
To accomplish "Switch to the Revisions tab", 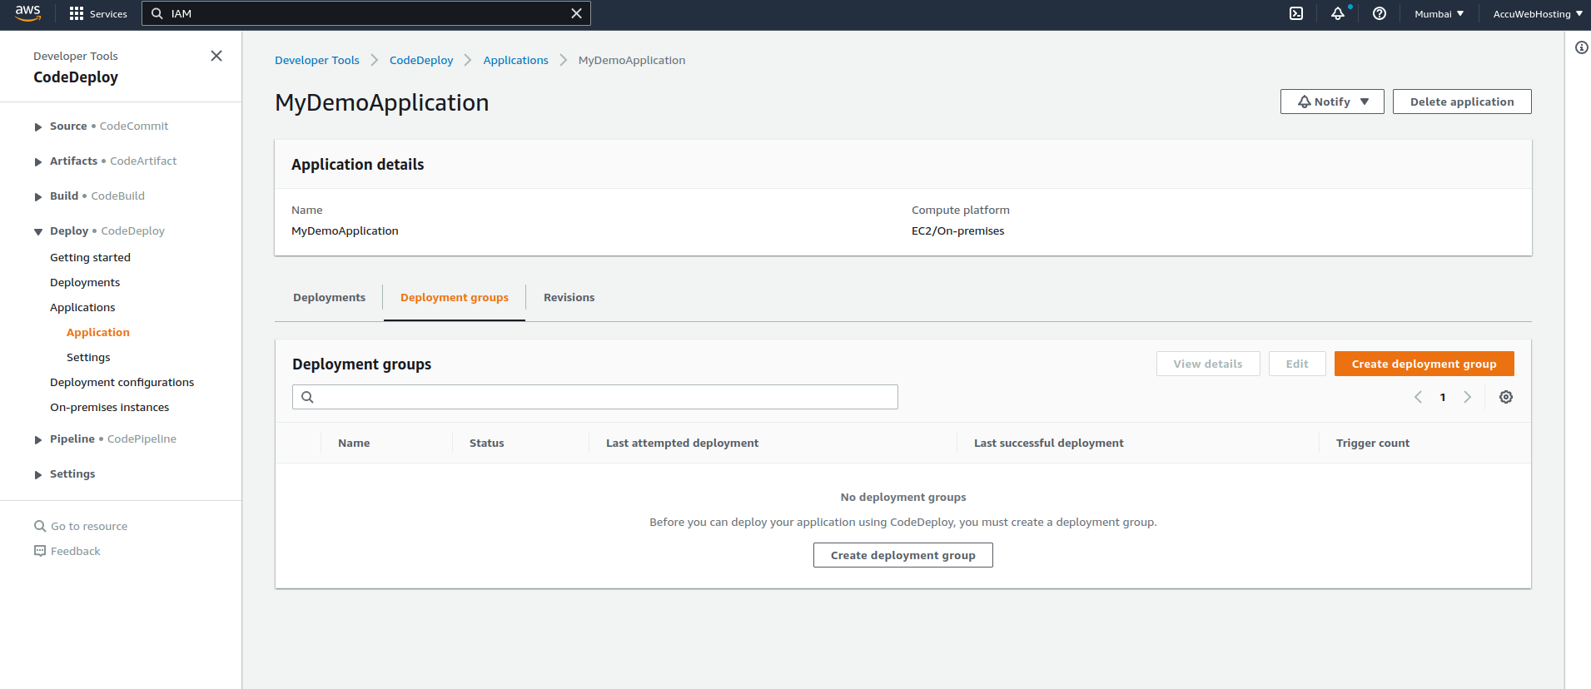I will click(569, 298).
